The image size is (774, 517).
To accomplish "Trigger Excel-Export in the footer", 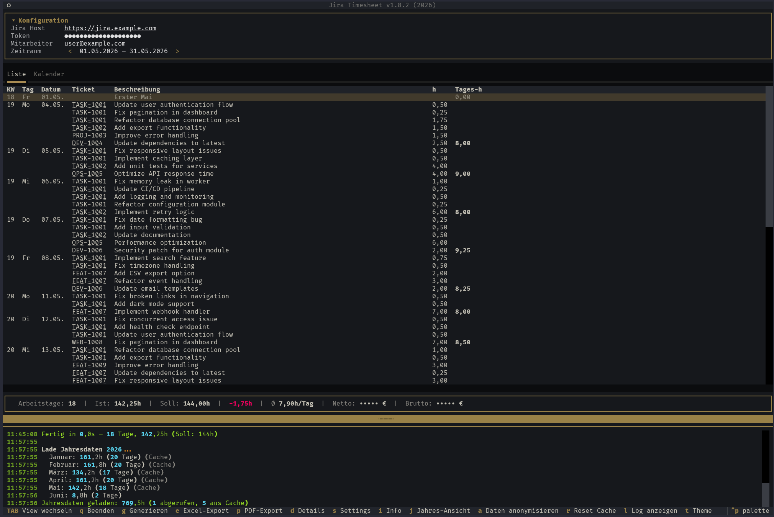I will coord(202,510).
